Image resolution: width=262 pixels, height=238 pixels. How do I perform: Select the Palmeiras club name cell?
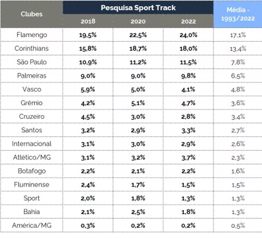click(31, 76)
